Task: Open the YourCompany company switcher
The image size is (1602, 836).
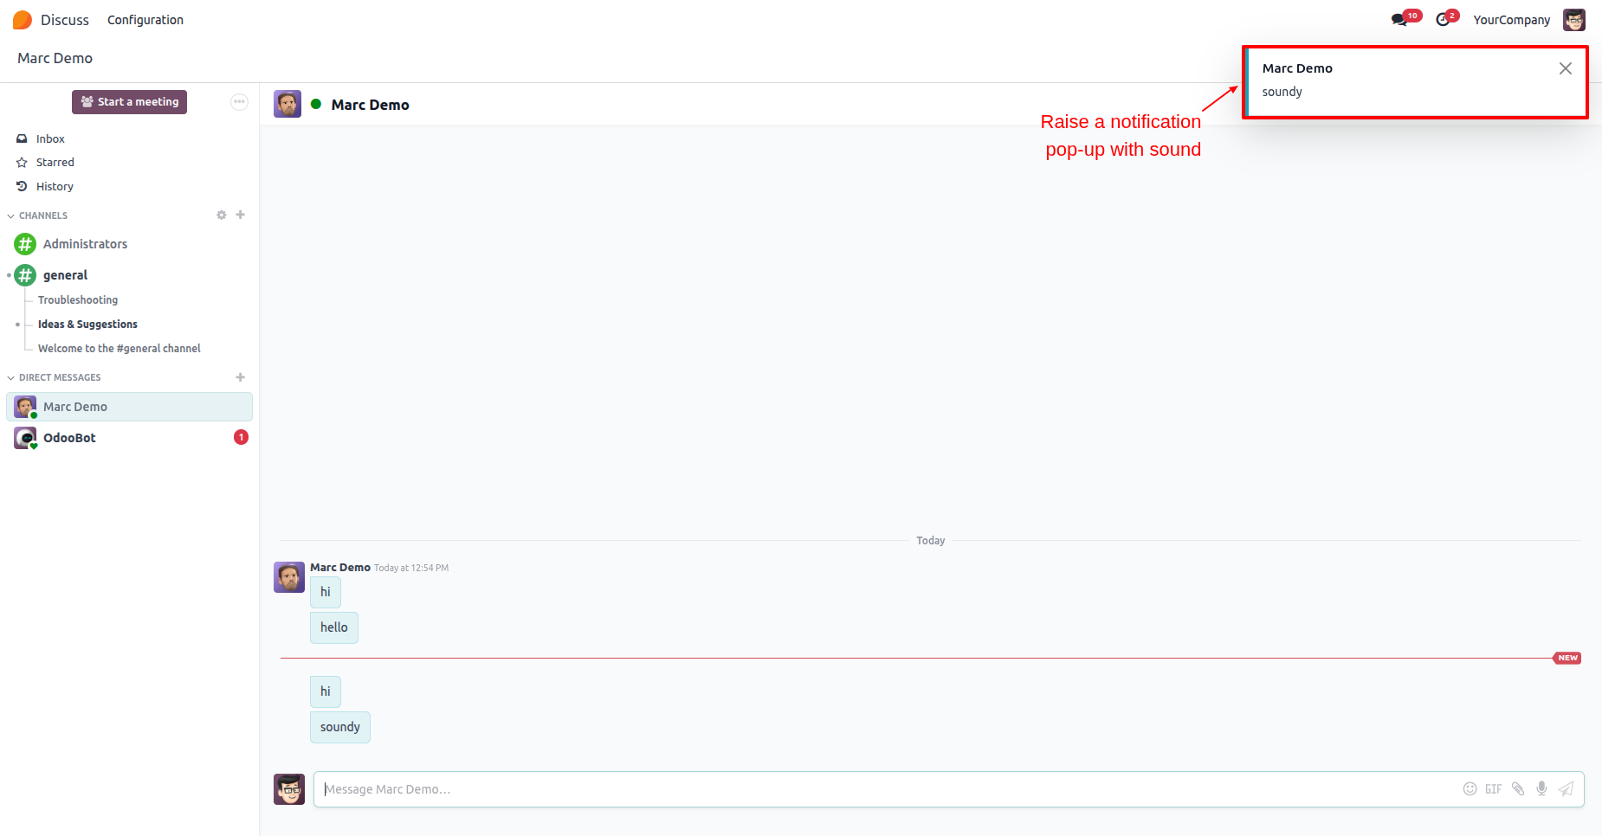Action: point(1512,20)
